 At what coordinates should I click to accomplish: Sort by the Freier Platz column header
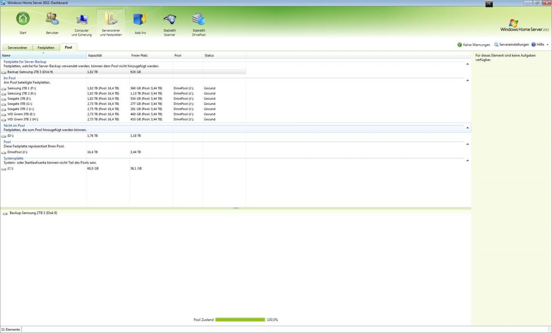point(151,55)
